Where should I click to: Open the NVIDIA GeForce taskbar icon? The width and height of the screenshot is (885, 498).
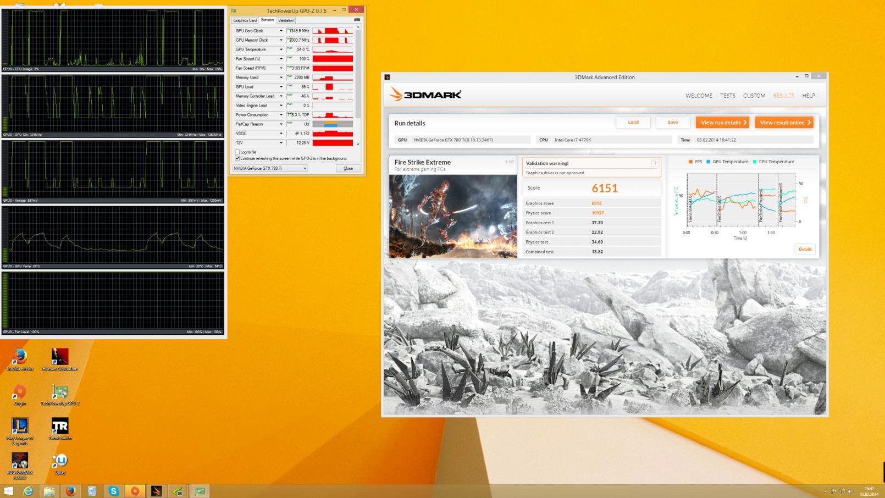(x=178, y=491)
